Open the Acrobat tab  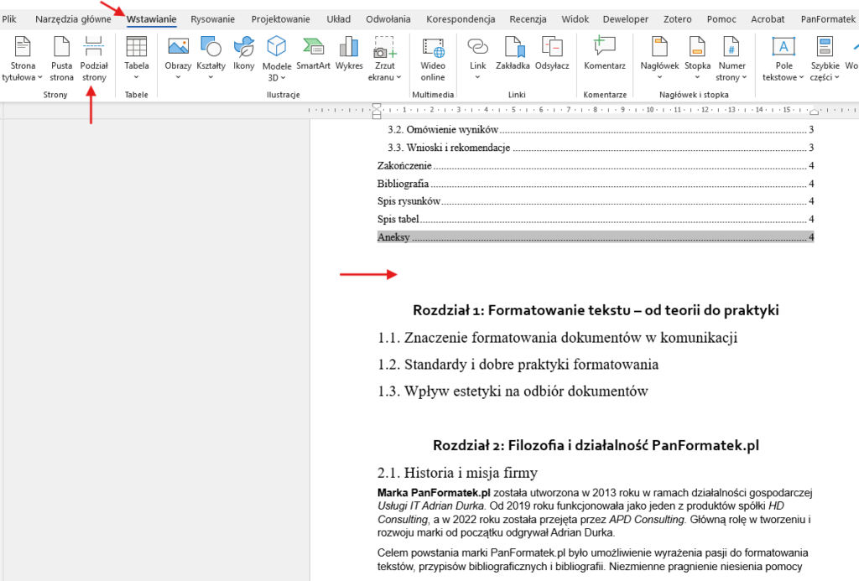point(768,19)
